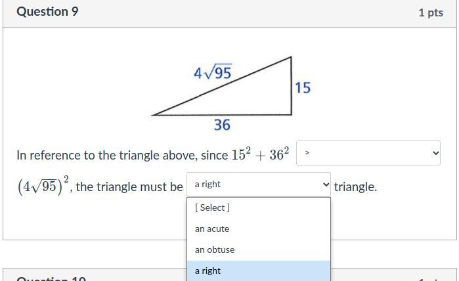
Task: Choose "an acute" from the list
Action: click(212, 228)
